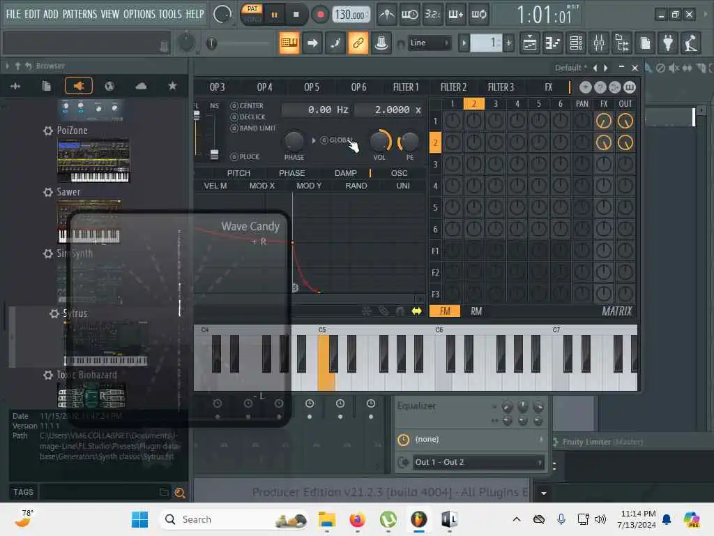The image size is (714, 536).
Task: Click the record button
Action: (x=320, y=15)
